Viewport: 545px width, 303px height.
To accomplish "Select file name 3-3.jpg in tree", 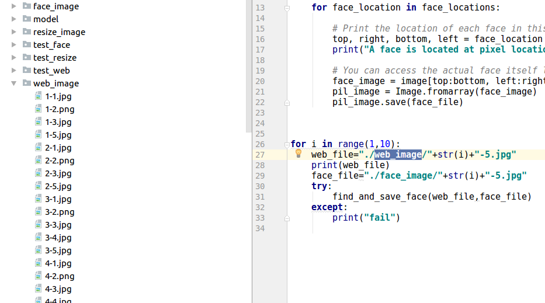I will 58,225.
